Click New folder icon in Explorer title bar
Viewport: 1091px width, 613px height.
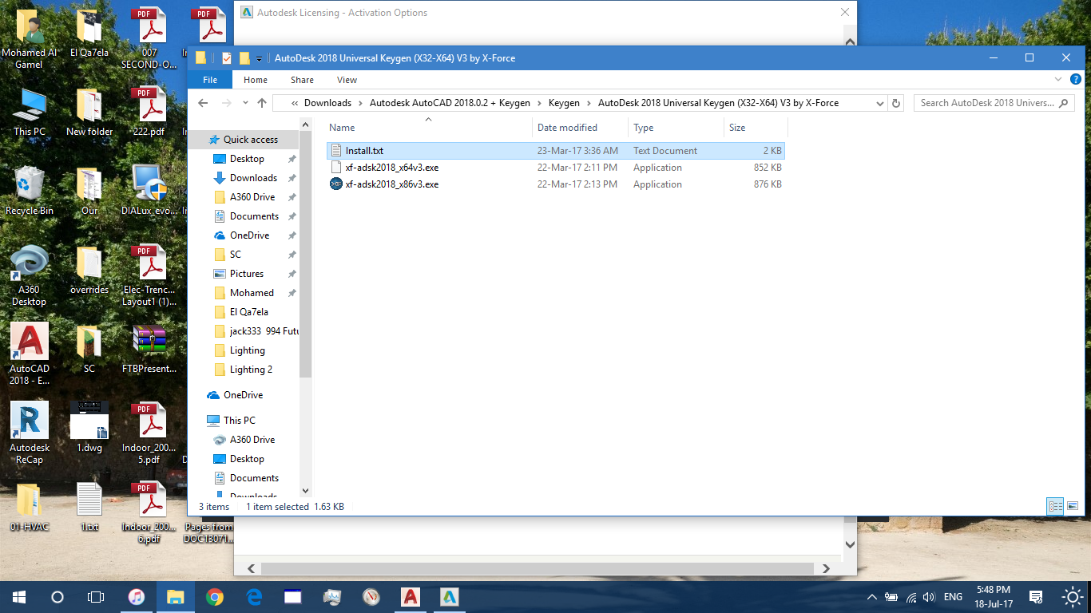coord(244,57)
